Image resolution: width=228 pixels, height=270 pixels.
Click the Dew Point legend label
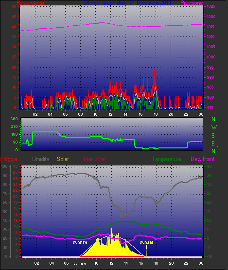click(x=203, y=159)
